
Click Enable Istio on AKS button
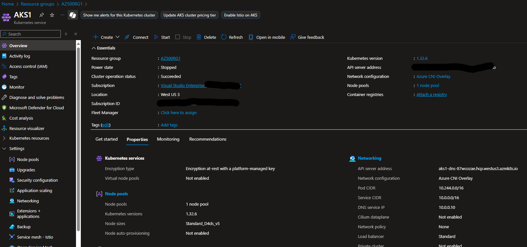point(241,15)
